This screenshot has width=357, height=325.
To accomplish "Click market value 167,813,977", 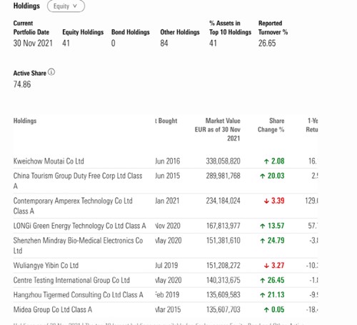I will point(223,226).
